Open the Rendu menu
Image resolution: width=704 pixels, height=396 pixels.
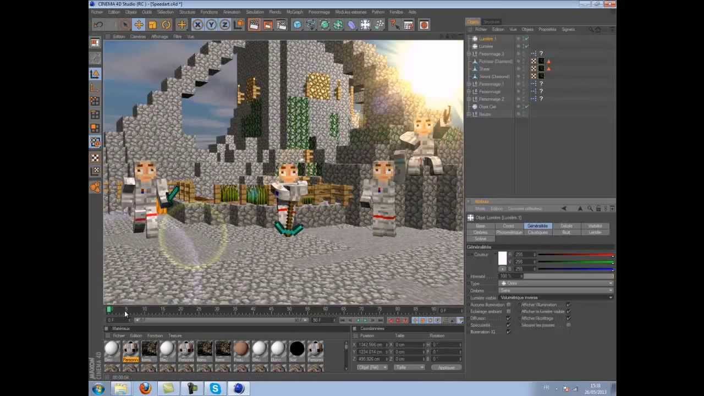(x=275, y=12)
